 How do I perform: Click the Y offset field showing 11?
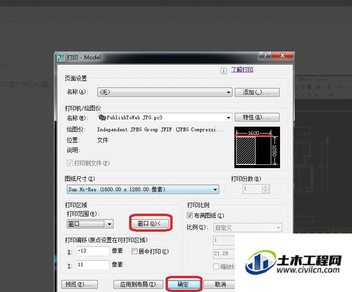tap(93, 265)
